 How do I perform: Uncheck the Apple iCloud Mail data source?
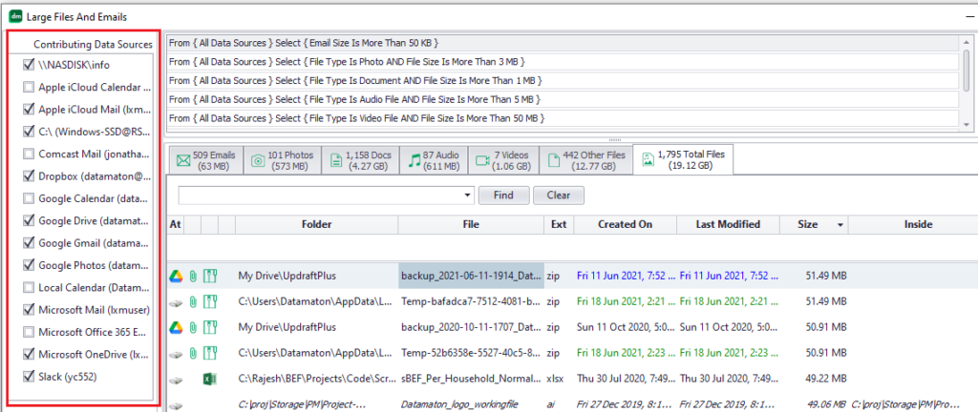point(28,109)
